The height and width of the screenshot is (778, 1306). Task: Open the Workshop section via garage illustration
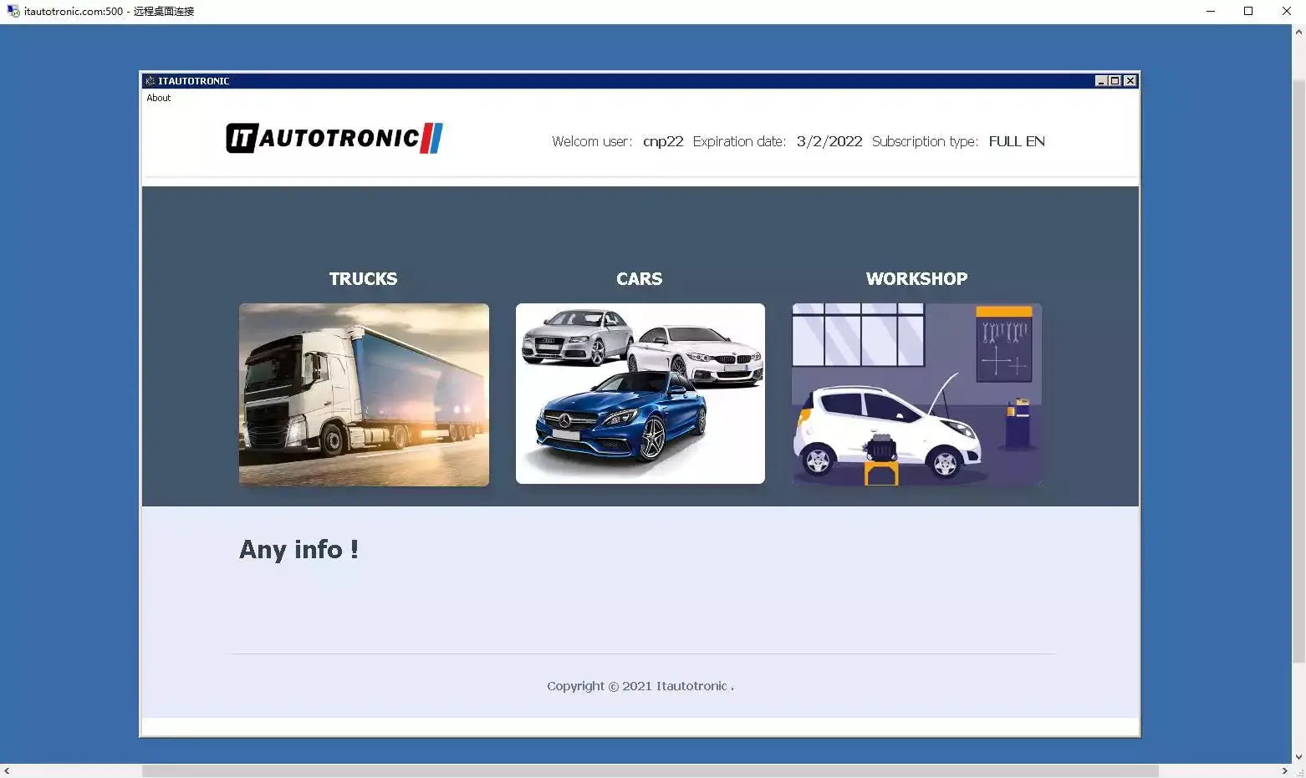(x=916, y=394)
